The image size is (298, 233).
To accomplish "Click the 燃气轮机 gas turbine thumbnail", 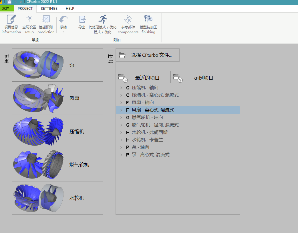I will [37, 165].
